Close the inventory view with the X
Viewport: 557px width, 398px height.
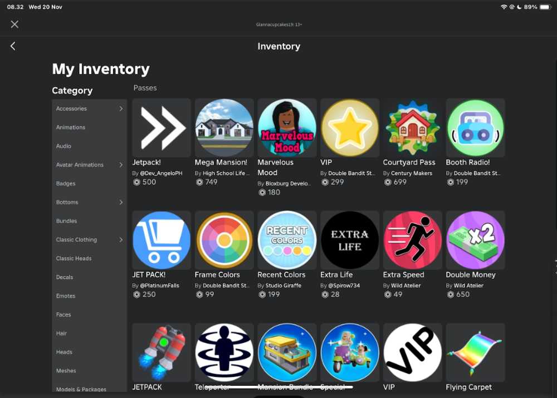point(14,24)
